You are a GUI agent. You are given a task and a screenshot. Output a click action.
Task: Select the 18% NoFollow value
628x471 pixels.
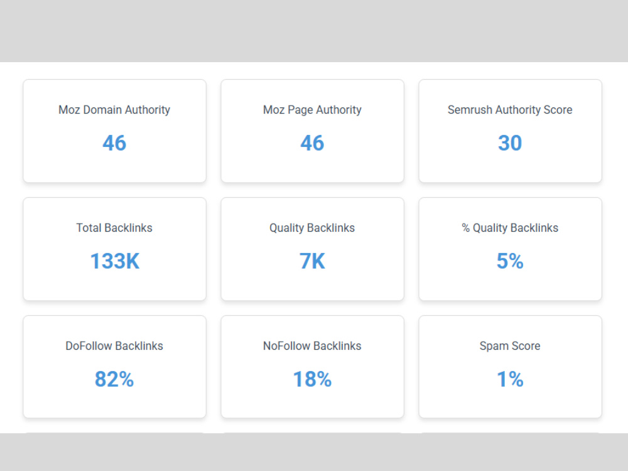point(312,379)
